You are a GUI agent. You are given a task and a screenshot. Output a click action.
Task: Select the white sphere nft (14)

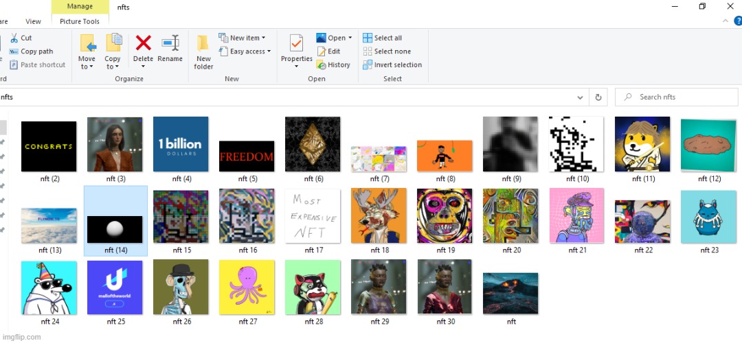[x=115, y=230]
